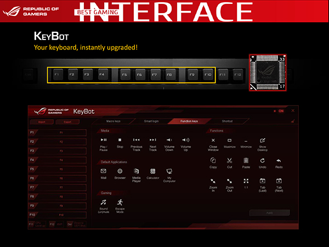Viewport: 329px width, 247px height.
Task: Pick the Redo function icon
Action: [279, 161]
